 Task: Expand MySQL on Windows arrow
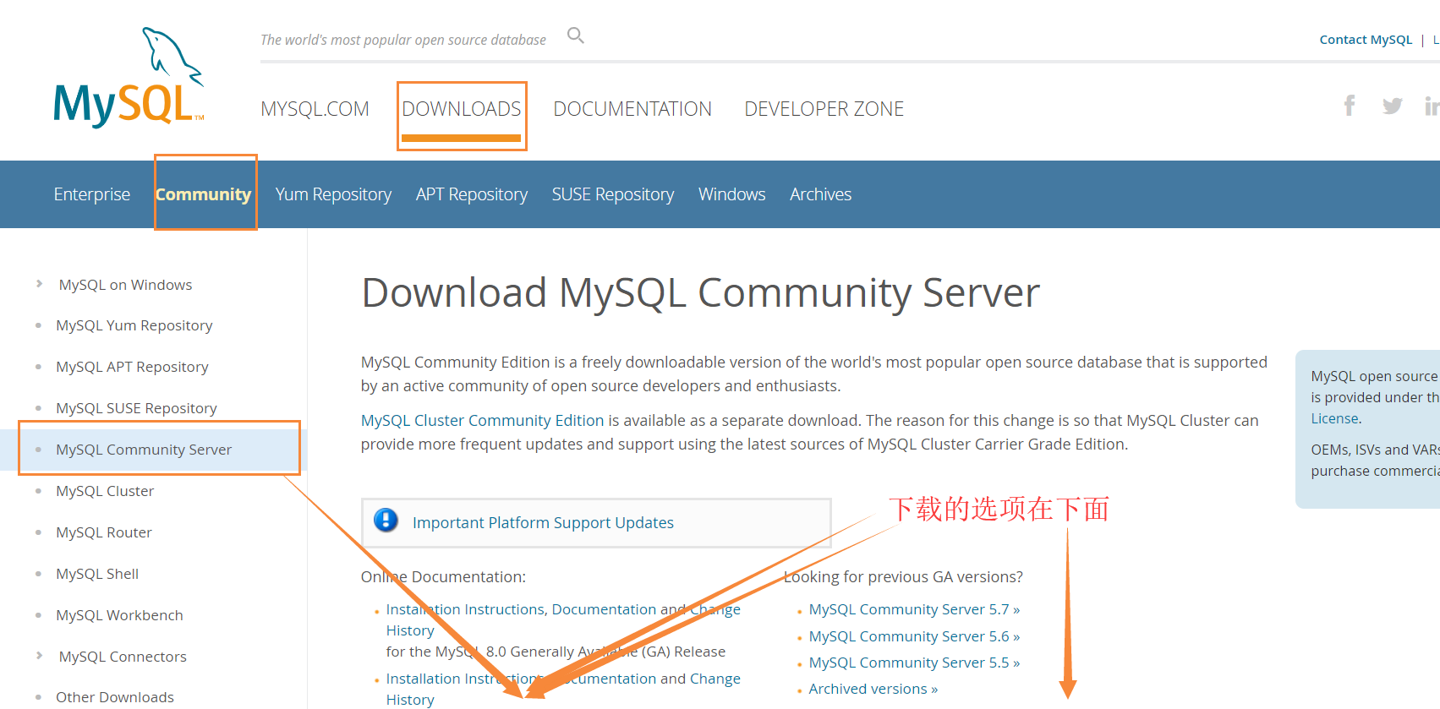[39, 284]
